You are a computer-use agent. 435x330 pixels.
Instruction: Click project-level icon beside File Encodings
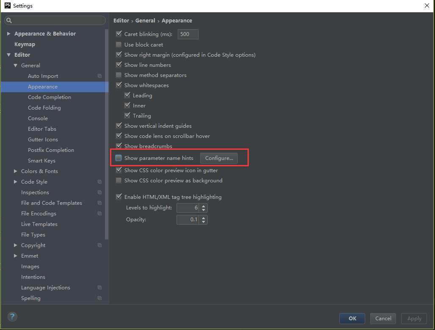(x=99, y=214)
